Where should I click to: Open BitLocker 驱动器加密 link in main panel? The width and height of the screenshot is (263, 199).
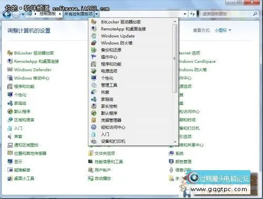[34, 53]
